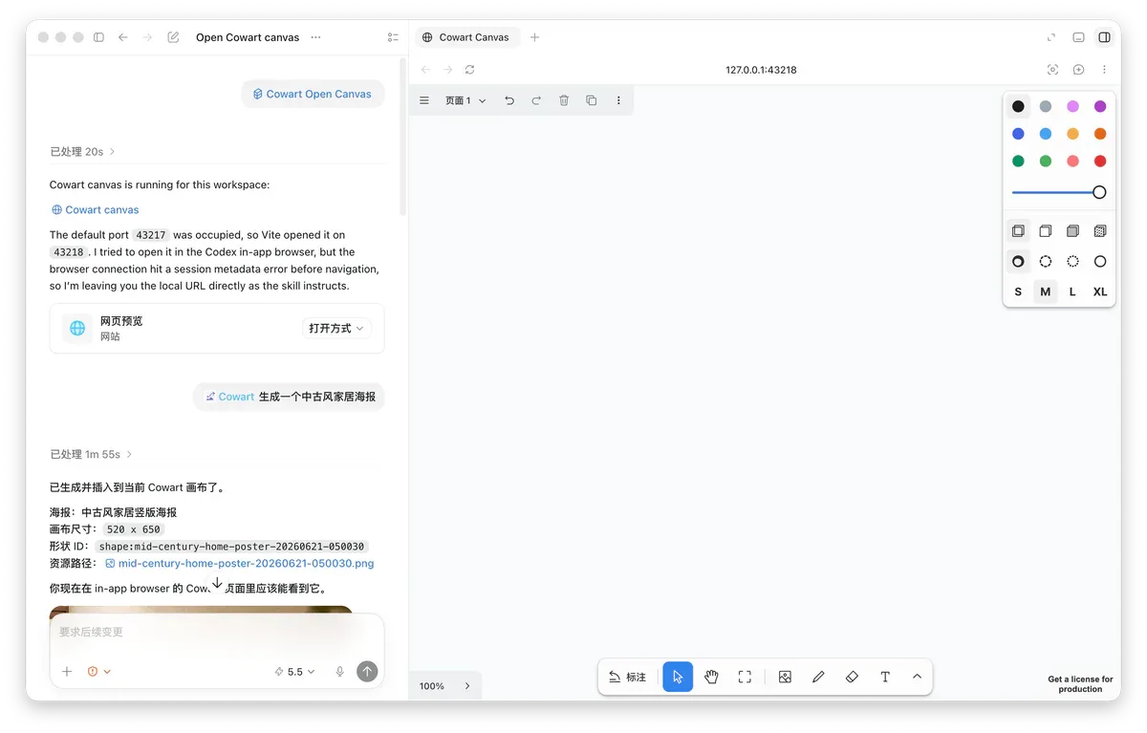
Task: Open the canvas toolbar vertical dots menu
Action: [618, 100]
